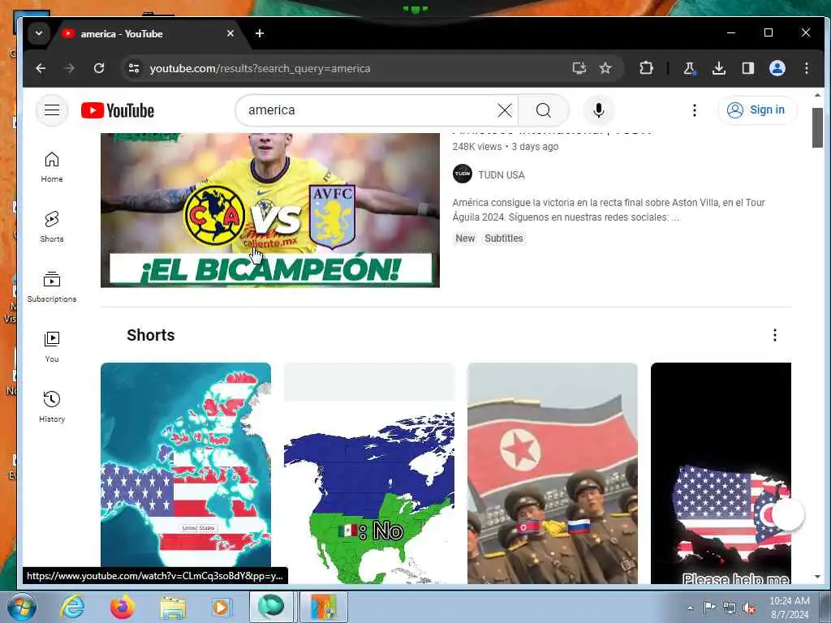Go back in Chrome
831x623 pixels.
point(41,68)
